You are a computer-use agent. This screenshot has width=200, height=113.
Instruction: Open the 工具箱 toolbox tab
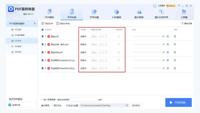point(184,14)
